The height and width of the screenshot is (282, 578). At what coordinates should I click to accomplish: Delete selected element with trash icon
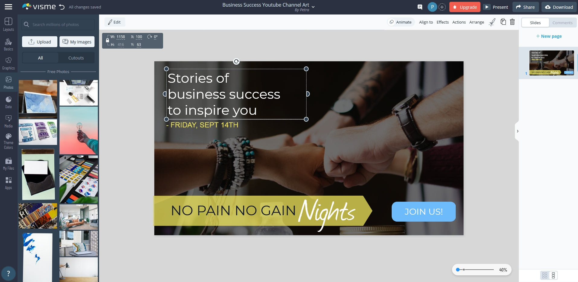coord(512,22)
